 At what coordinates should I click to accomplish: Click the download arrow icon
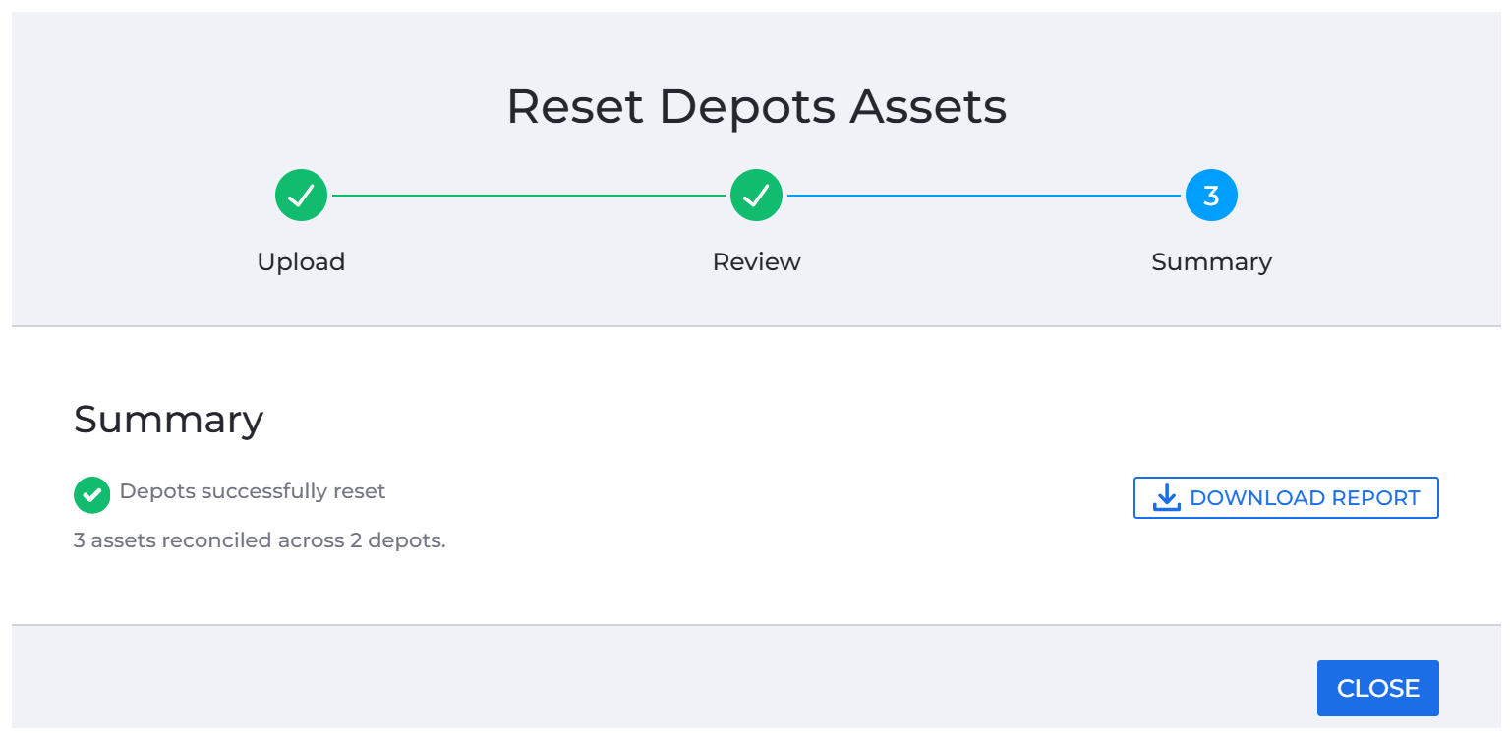pos(1166,498)
